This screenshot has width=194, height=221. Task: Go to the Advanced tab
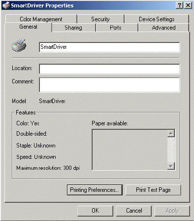coord(163,28)
